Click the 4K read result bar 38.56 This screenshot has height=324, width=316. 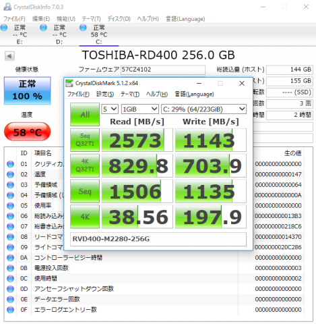click(x=137, y=217)
